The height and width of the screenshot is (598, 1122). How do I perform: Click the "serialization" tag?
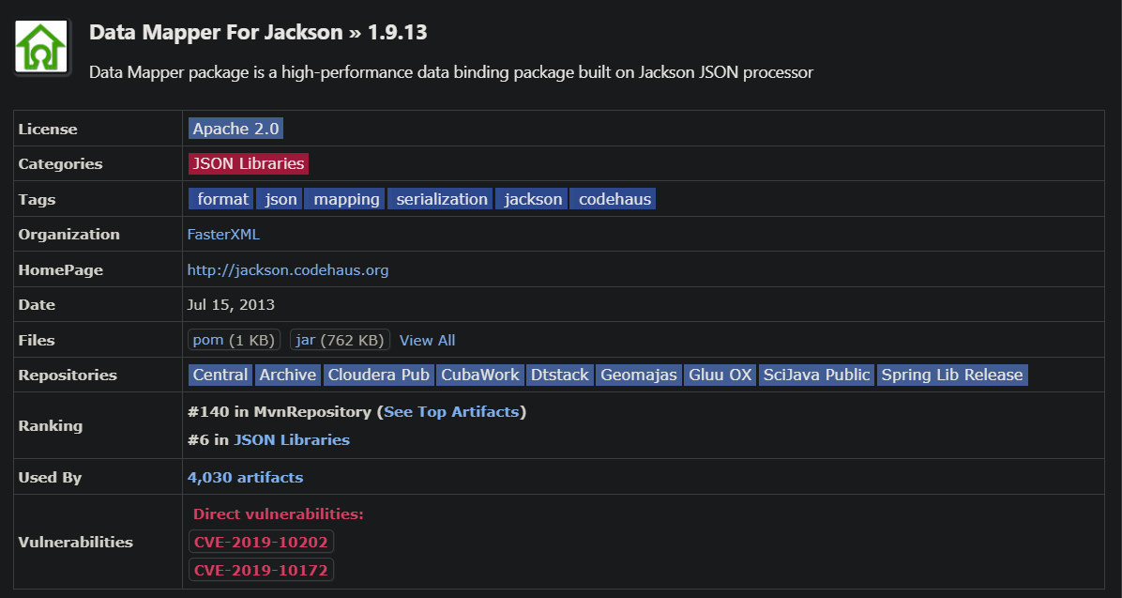440,198
